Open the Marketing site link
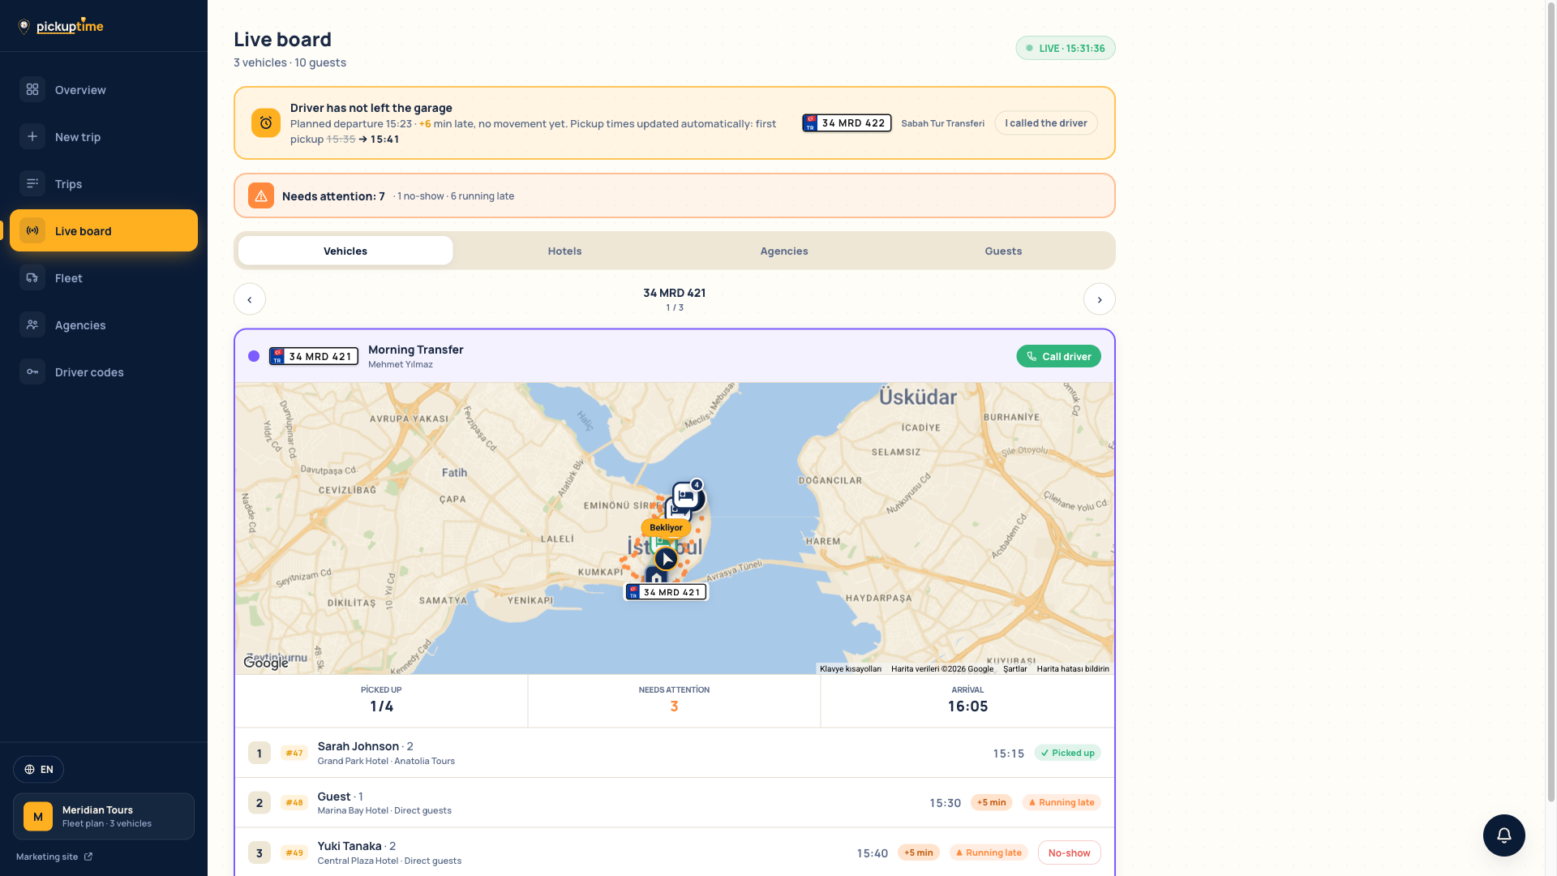 54,857
